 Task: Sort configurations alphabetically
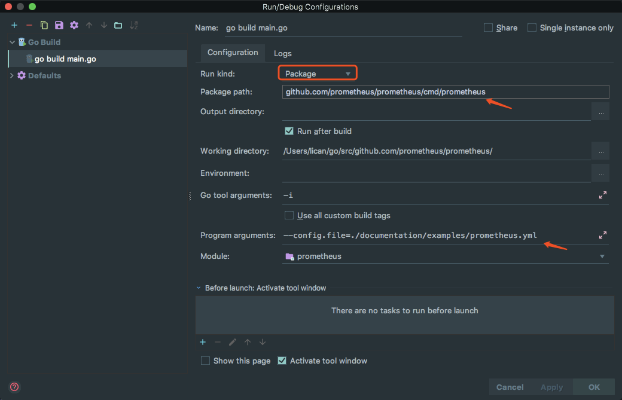click(x=133, y=25)
